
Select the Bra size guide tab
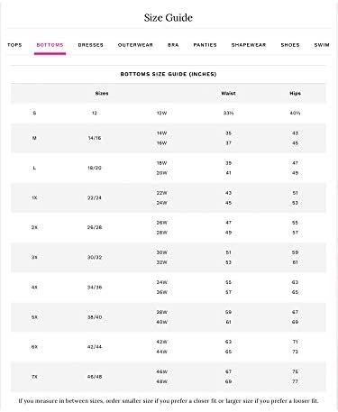(x=173, y=45)
